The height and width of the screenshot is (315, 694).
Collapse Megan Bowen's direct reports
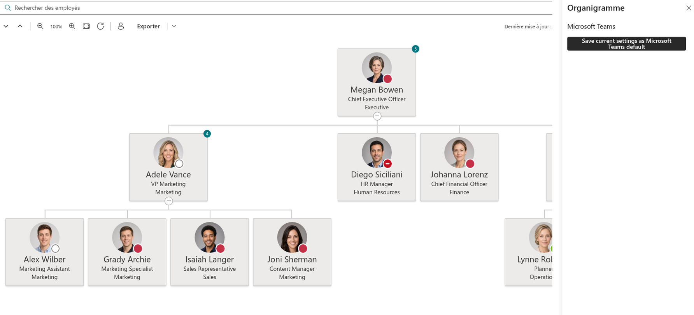pos(377,116)
